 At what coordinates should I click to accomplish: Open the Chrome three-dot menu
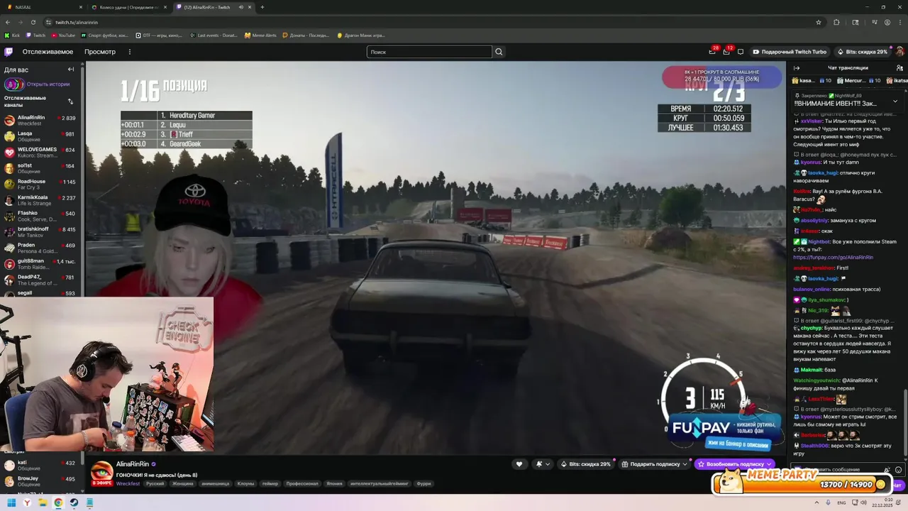tap(899, 22)
